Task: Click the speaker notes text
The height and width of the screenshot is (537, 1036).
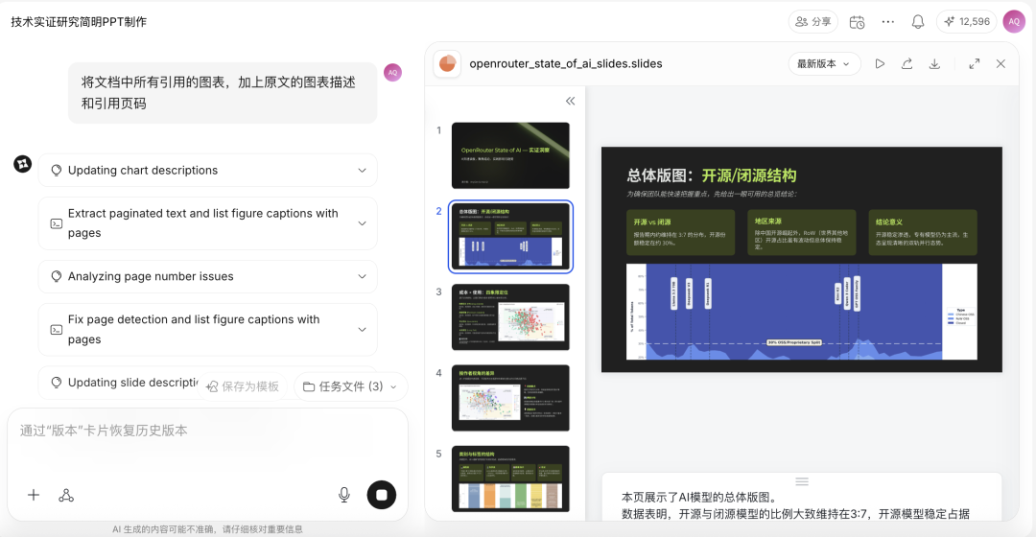Action: pyautogui.click(x=795, y=505)
